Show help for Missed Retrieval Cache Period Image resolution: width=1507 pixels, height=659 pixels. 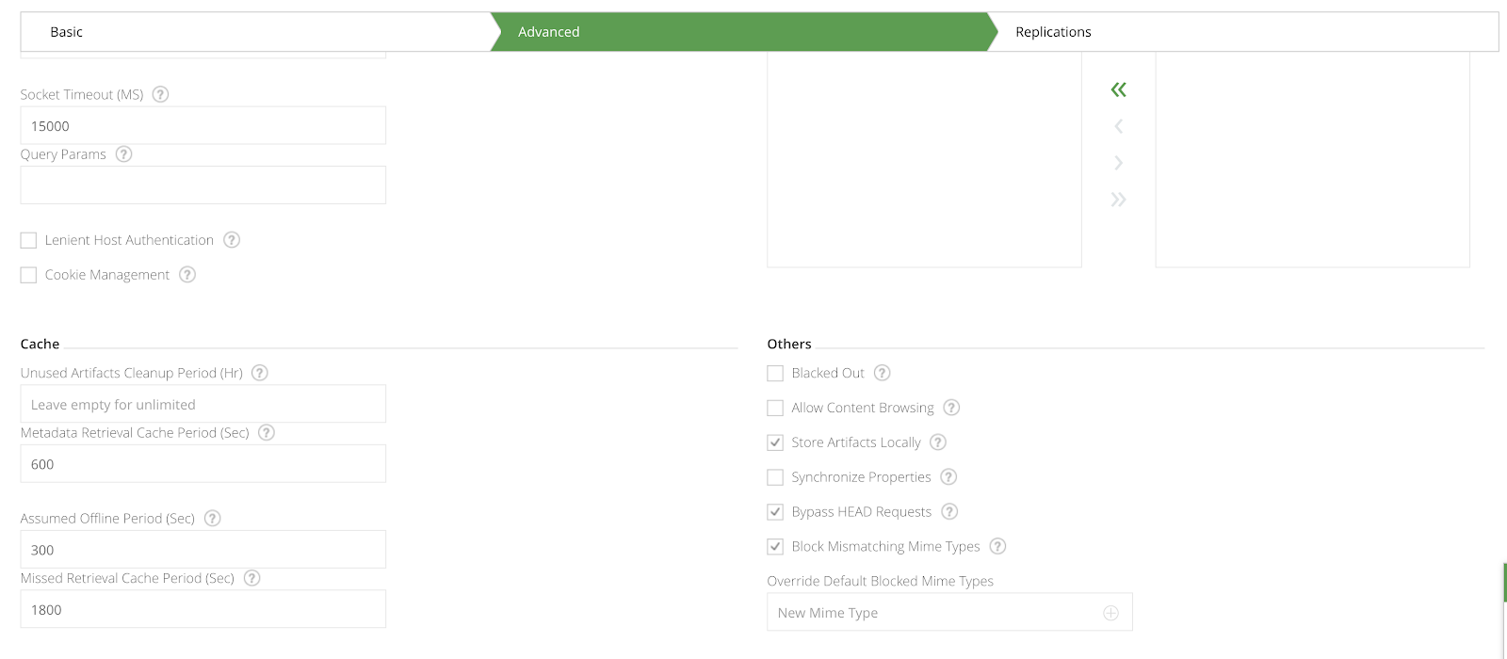(251, 578)
